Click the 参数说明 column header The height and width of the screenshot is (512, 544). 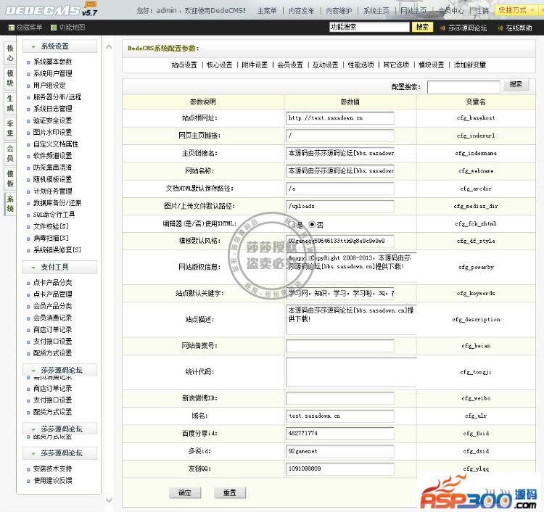203,102
